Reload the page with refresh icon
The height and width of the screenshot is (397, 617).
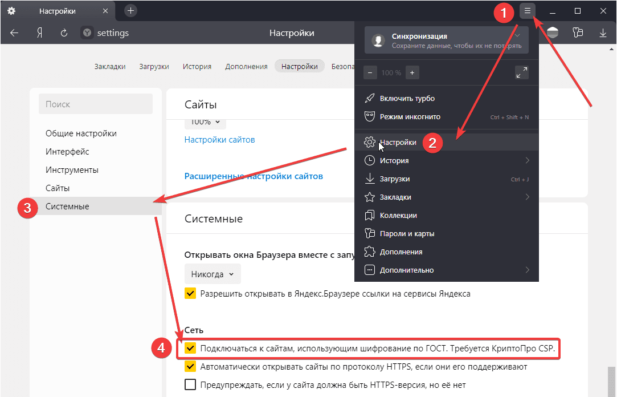pos(64,33)
